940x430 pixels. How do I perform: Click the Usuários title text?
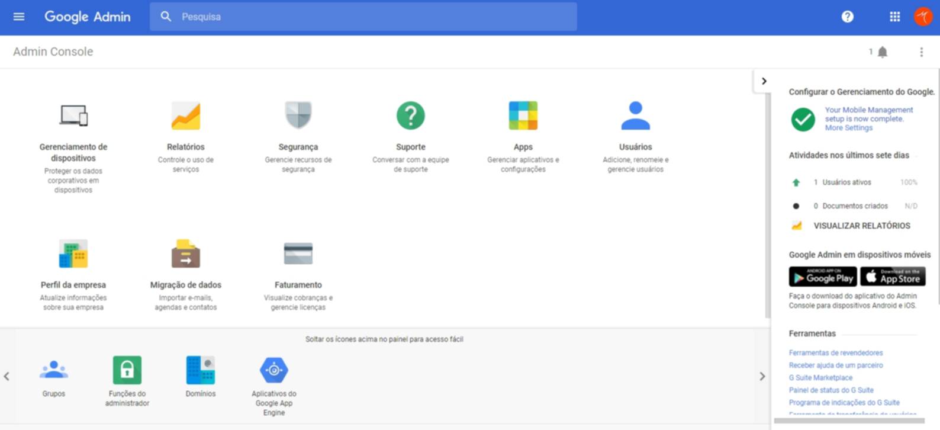636,147
